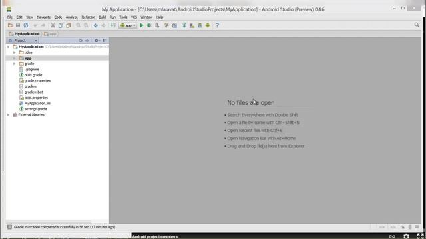Open the Project view selector dropdown
This screenshot has height=239, width=426.
pos(23,40)
